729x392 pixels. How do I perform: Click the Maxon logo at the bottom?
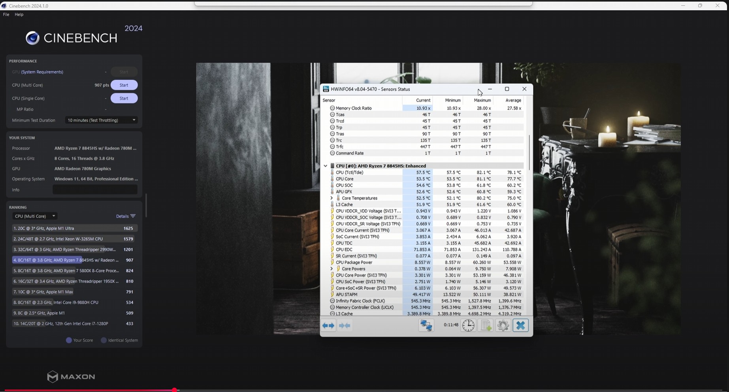pyautogui.click(x=71, y=377)
